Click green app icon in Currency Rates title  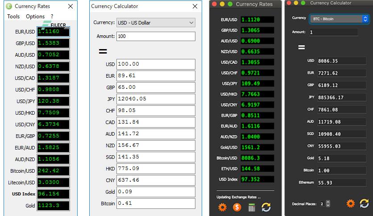9,6
